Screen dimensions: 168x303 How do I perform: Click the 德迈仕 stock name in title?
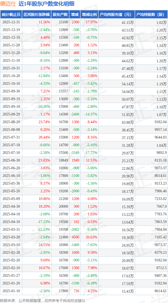(8, 4)
